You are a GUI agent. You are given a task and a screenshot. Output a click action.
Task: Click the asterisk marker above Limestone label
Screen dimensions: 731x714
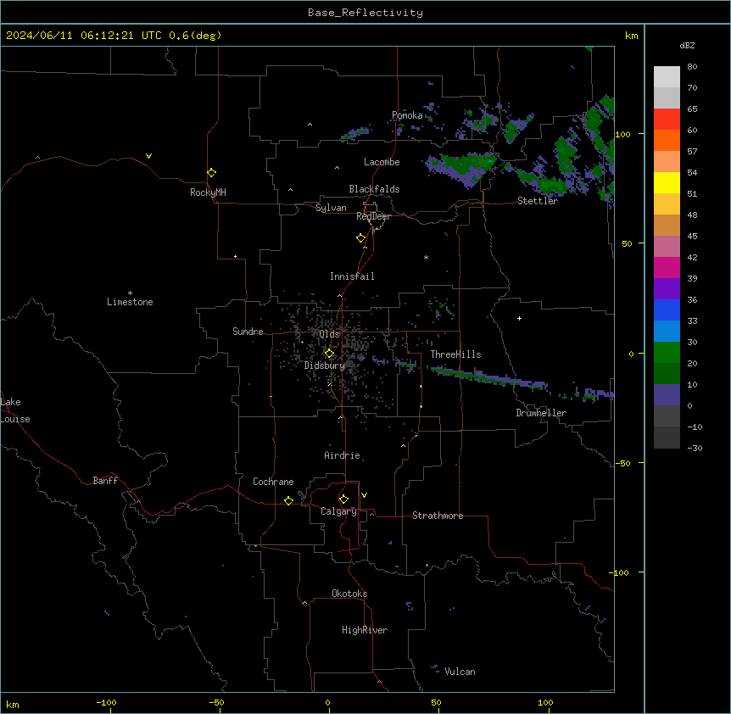[130, 293]
